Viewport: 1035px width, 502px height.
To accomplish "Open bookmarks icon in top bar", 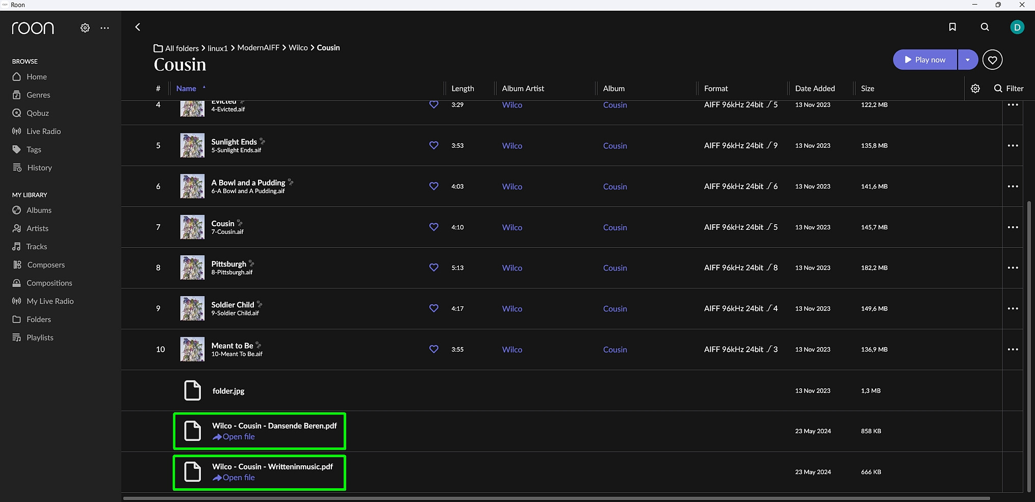I will 952,27.
